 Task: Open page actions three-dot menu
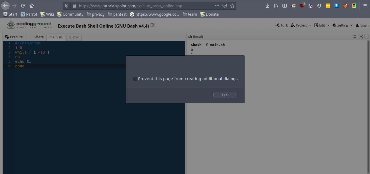[x=217, y=6]
